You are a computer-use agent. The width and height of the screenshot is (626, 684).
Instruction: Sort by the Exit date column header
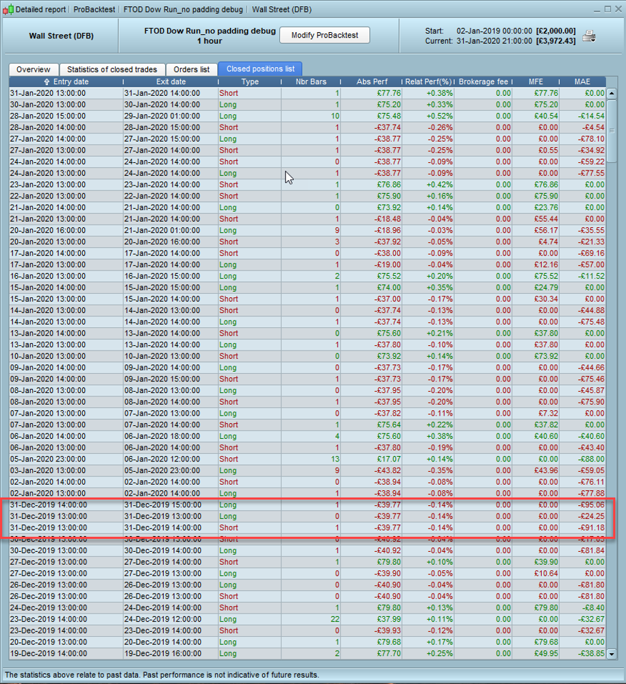[x=171, y=81]
